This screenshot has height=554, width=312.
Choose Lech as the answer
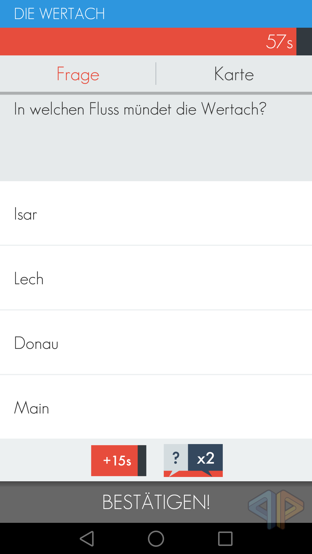click(x=156, y=278)
